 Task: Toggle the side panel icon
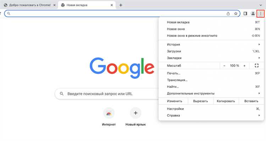(x=245, y=13)
